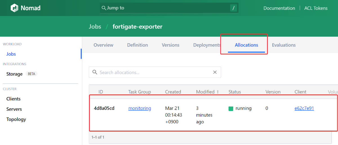Image resolution: width=338 pixels, height=145 pixels.
Task: Switch to the Deployments tab
Action: click(x=207, y=45)
